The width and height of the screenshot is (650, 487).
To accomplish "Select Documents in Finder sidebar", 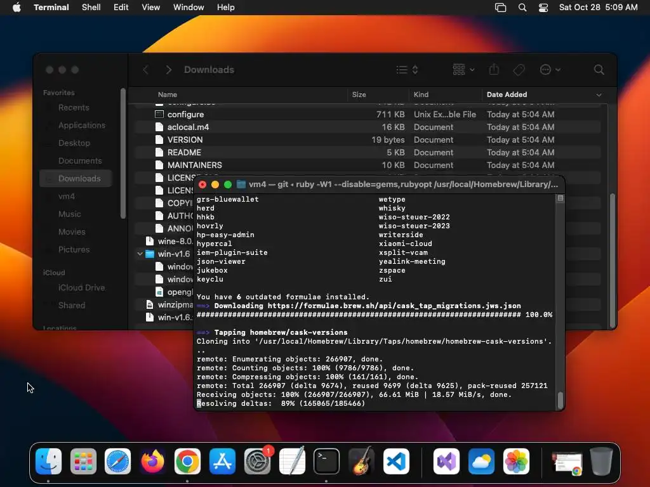I will pyautogui.click(x=76, y=160).
